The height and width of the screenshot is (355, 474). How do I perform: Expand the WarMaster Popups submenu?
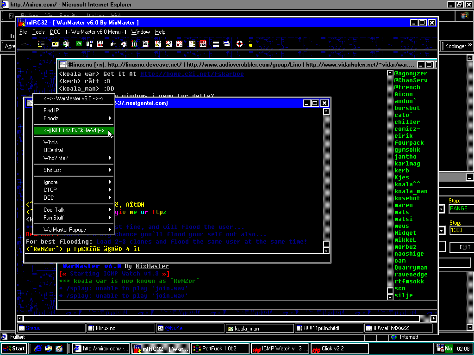[x=74, y=230]
